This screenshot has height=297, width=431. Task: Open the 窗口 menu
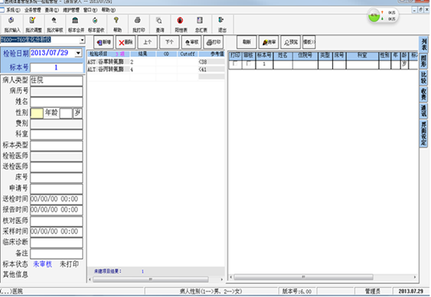(x=90, y=10)
